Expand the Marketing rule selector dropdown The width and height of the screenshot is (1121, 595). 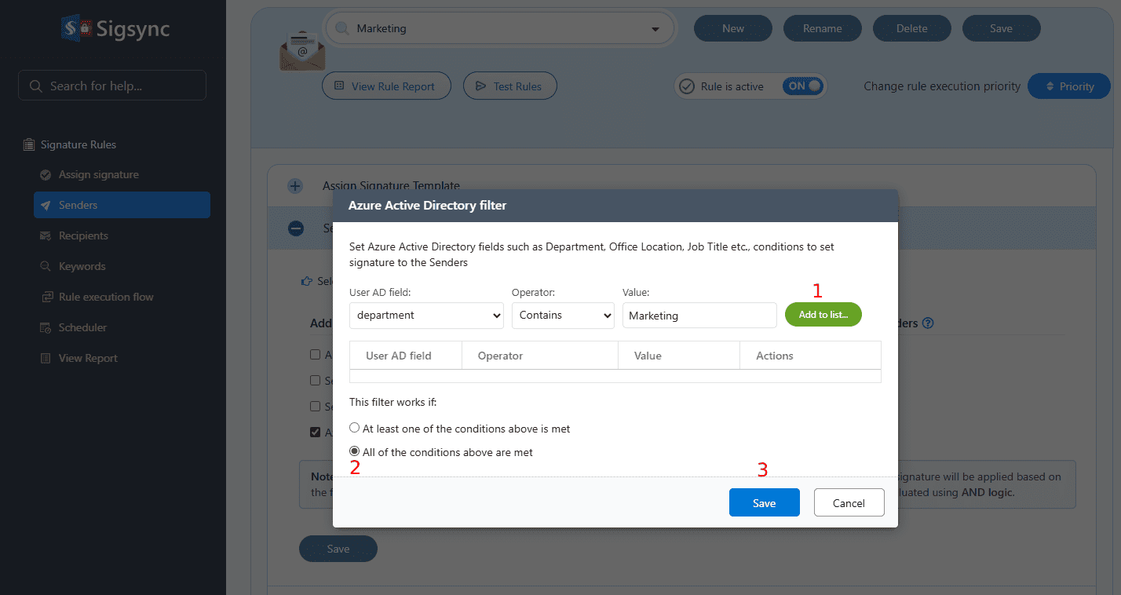click(655, 29)
